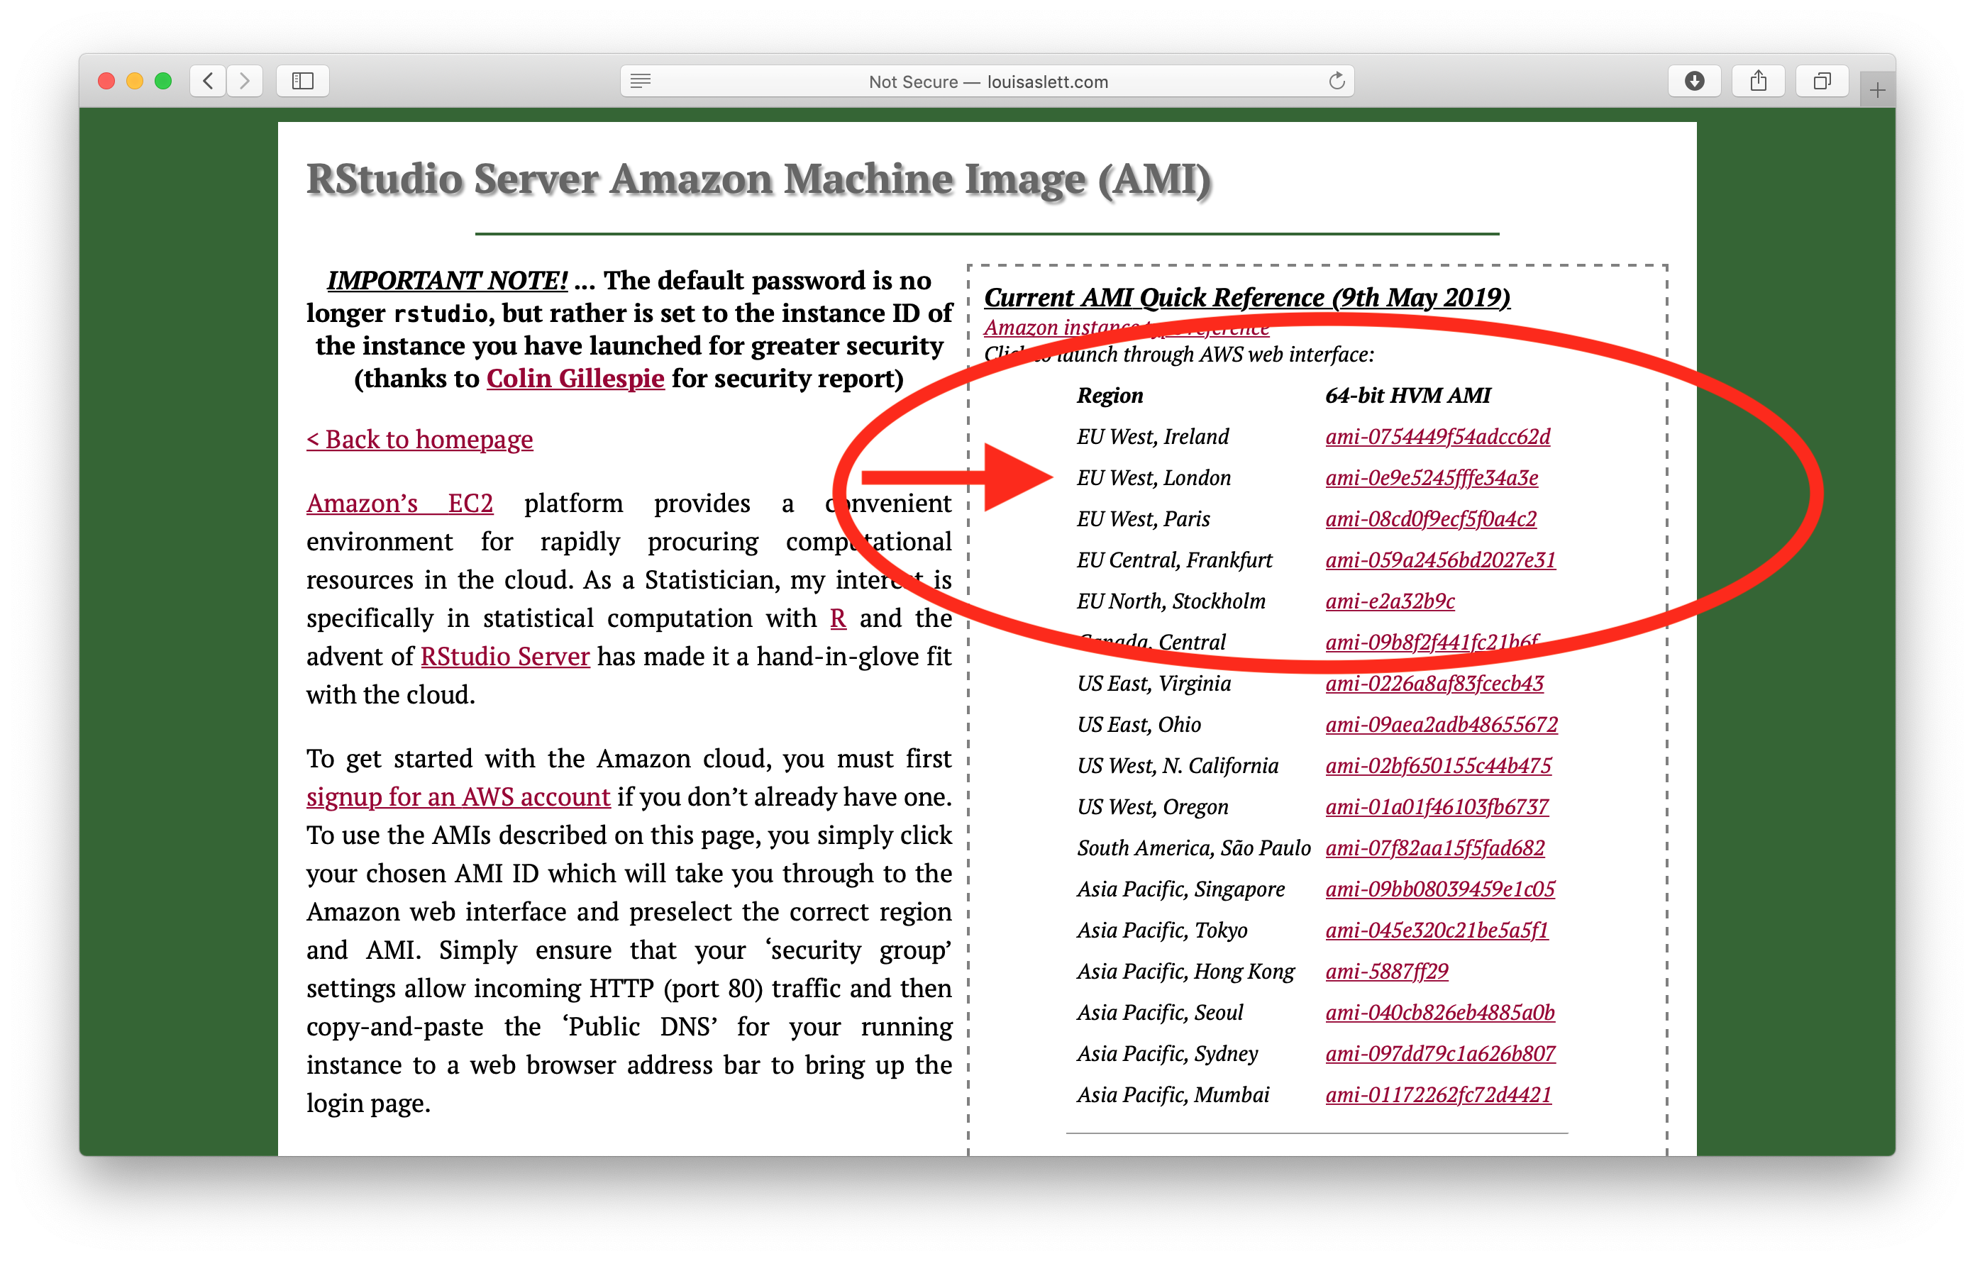Add a new tab with plus button
The width and height of the screenshot is (1975, 1261).
click(x=1877, y=89)
